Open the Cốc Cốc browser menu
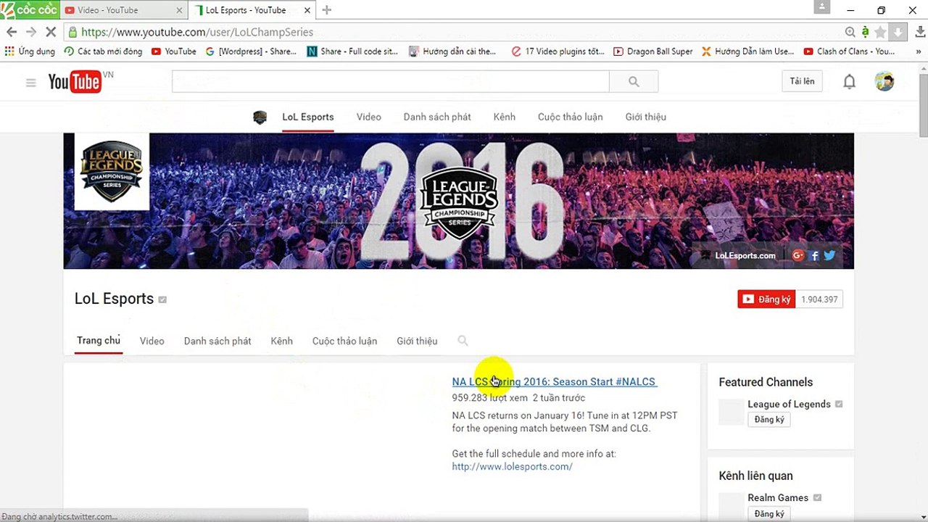This screenshot has width=928, height=522. tap(30, 10)
